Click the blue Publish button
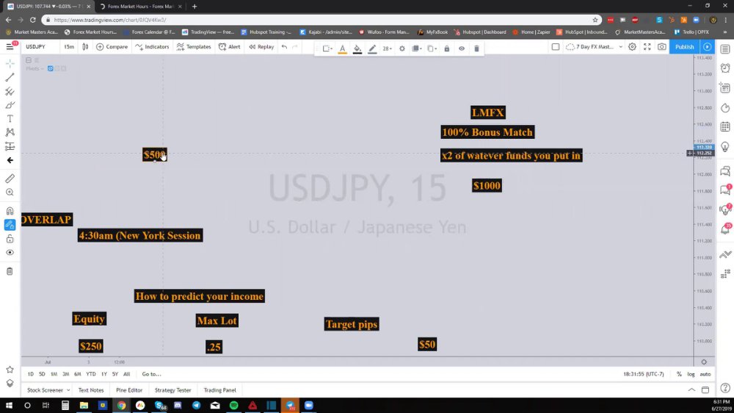734x413 pixels. [x=684, y=47]
